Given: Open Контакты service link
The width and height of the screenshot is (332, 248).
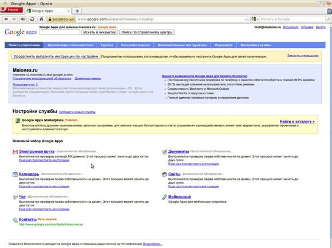Looking at the screenshot, I should click(x=27, y=219).
